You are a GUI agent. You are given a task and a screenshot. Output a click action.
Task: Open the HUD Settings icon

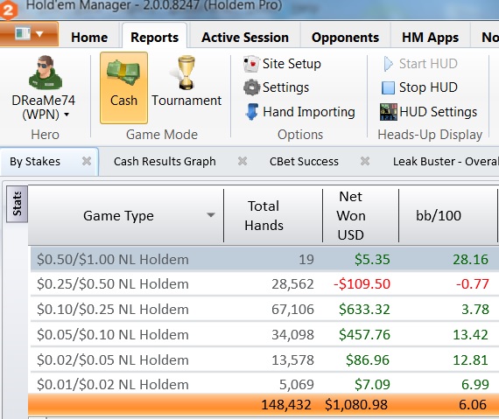click(388, 112)
